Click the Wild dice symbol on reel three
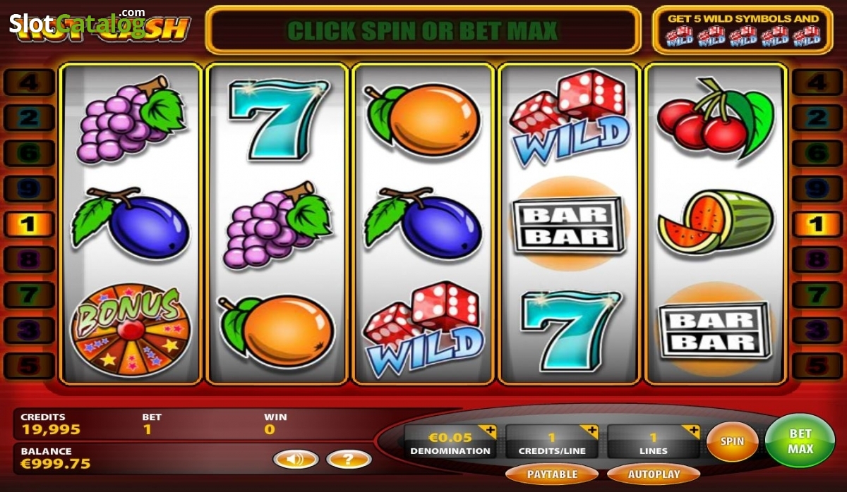847x492 pixels. (x=423, y=329)
